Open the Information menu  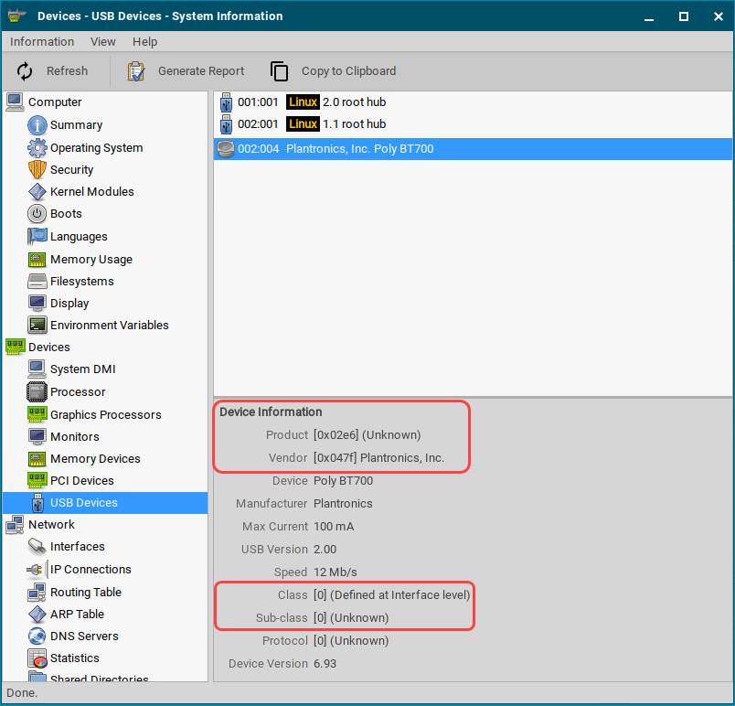pyautogui.click(x=42, y=41)
